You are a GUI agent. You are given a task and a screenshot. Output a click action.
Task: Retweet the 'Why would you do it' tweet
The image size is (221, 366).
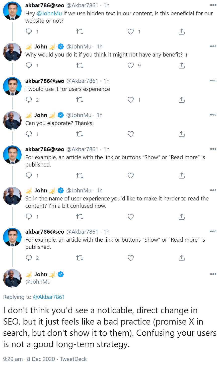(x=80, y=66)
